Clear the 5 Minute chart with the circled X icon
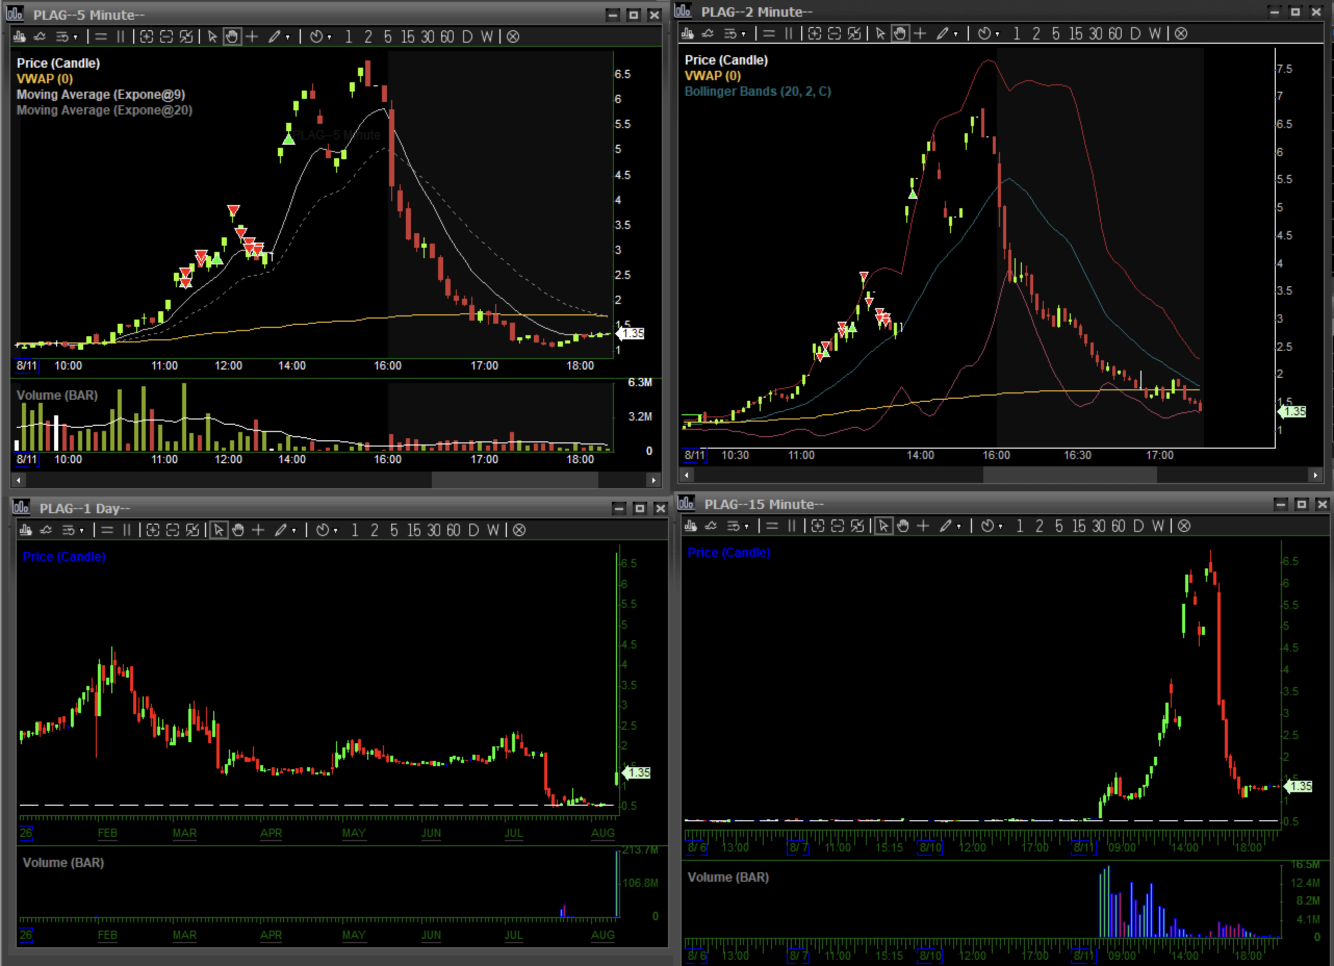 (x=513, y=36)
